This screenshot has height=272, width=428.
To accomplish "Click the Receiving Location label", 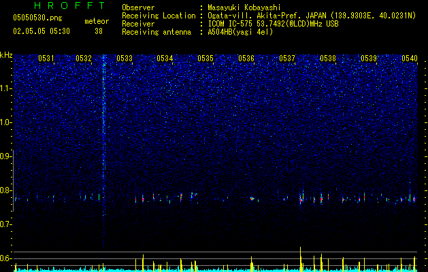I will (159, 16).
